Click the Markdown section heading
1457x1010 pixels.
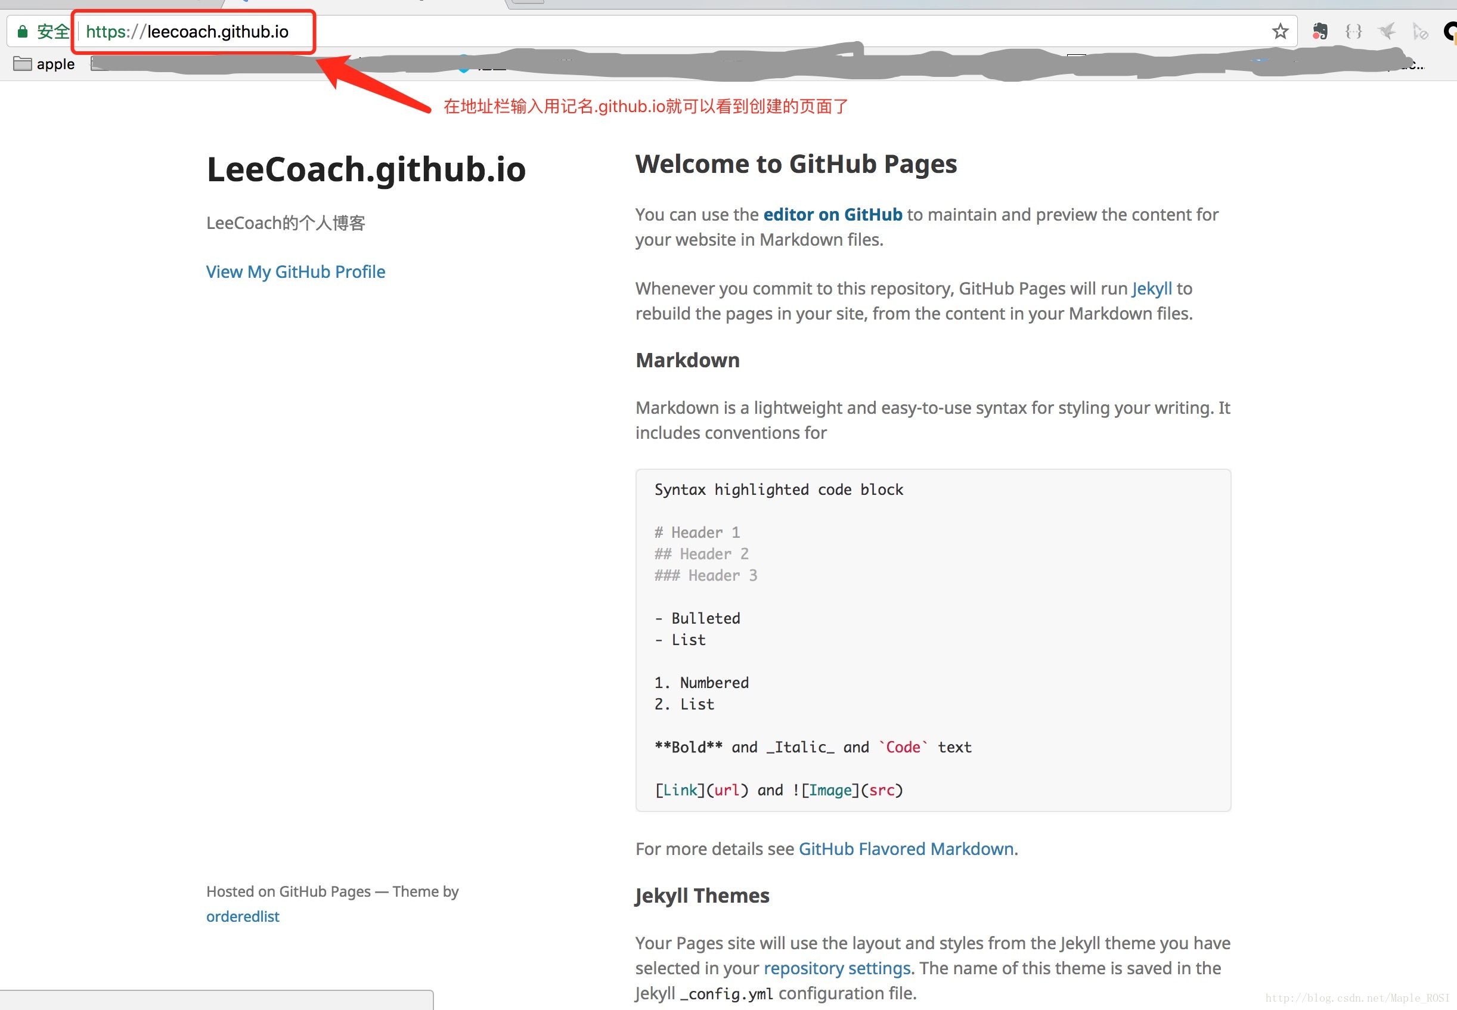[x=688, y=360]
